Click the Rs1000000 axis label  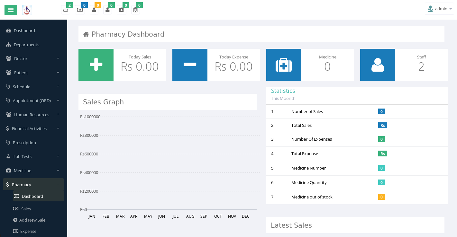coord(90,117)
